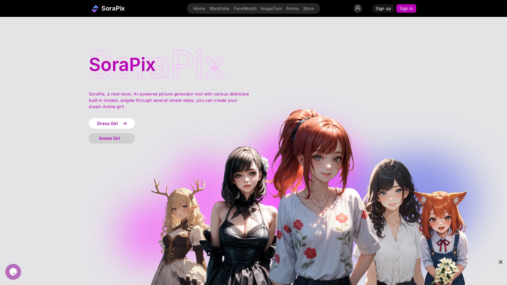Click the Sign in button

pyautogui.click(x=406, y=8)
